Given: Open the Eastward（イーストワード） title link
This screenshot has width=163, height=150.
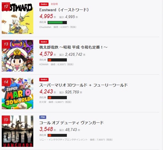Looking at the screenshot, I should click(64, 10).
